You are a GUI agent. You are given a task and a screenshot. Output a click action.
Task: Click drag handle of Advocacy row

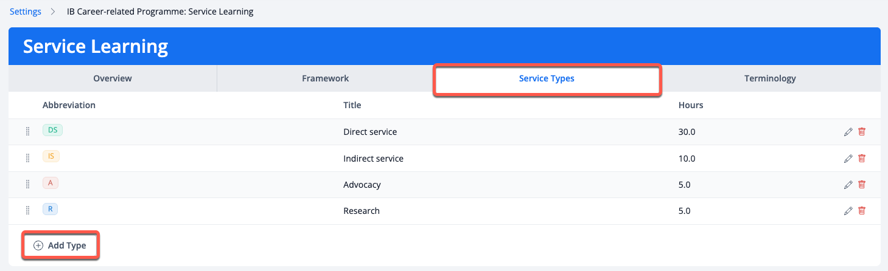tap(27, 185)
